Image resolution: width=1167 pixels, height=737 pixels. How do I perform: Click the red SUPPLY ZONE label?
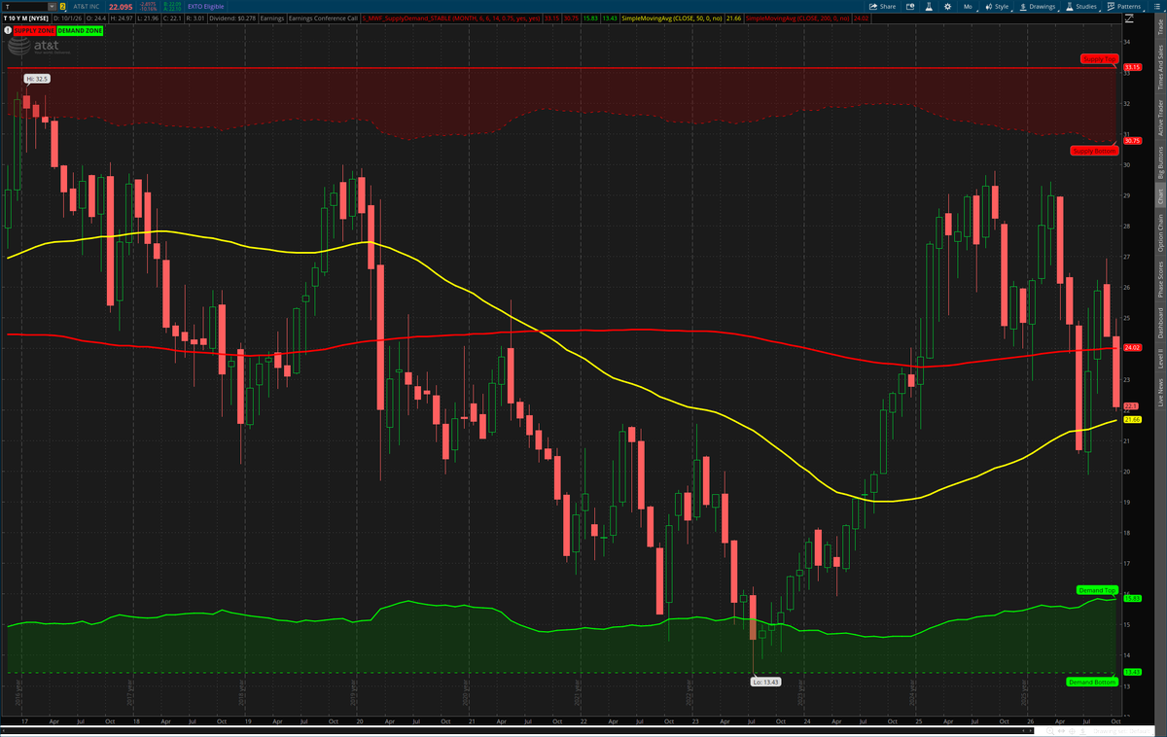click(x=34, y=31)
